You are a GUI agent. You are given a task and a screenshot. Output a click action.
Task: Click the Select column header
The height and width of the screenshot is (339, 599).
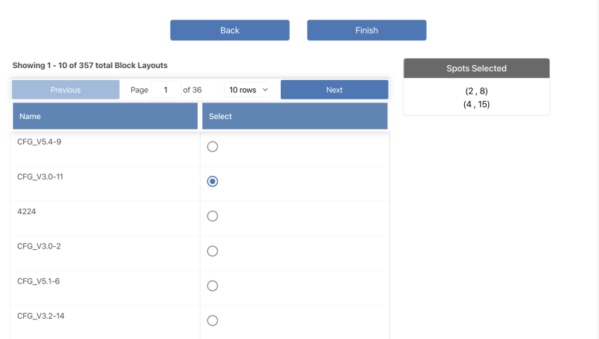[x=294, y=116]
